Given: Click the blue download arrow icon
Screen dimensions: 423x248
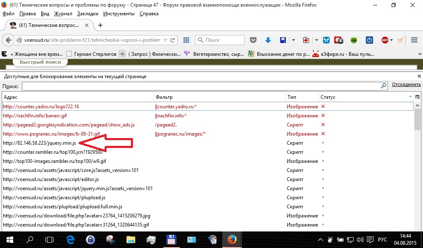Looking at the screenshot, I should click(x=268, y=40).
